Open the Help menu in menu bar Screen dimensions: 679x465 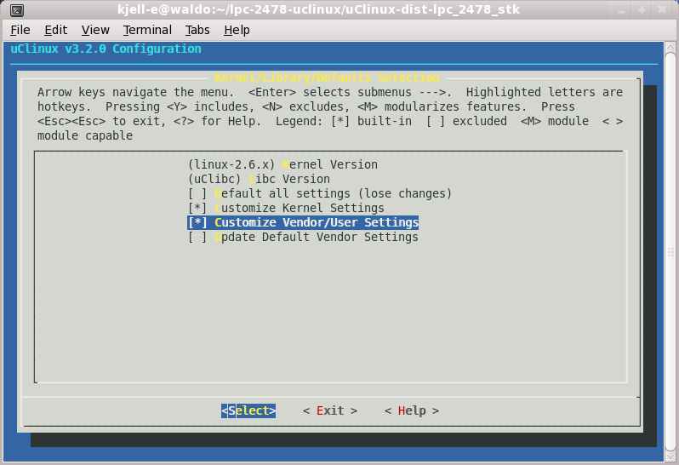pyautogui.click(x=237, y=30)
